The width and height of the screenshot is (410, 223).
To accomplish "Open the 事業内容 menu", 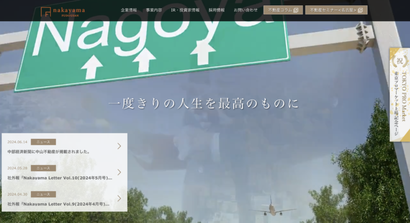I will click(x=154, y=10).
